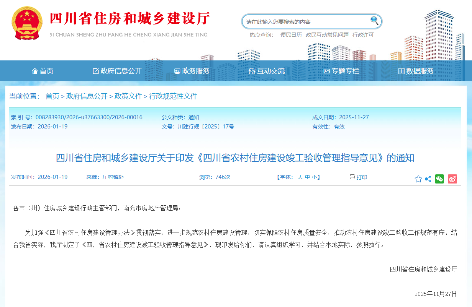The width and height of the screenshot is (472, 307).
Task: Open 行政规范性文件 in breadcrumb
Action: 173,96
